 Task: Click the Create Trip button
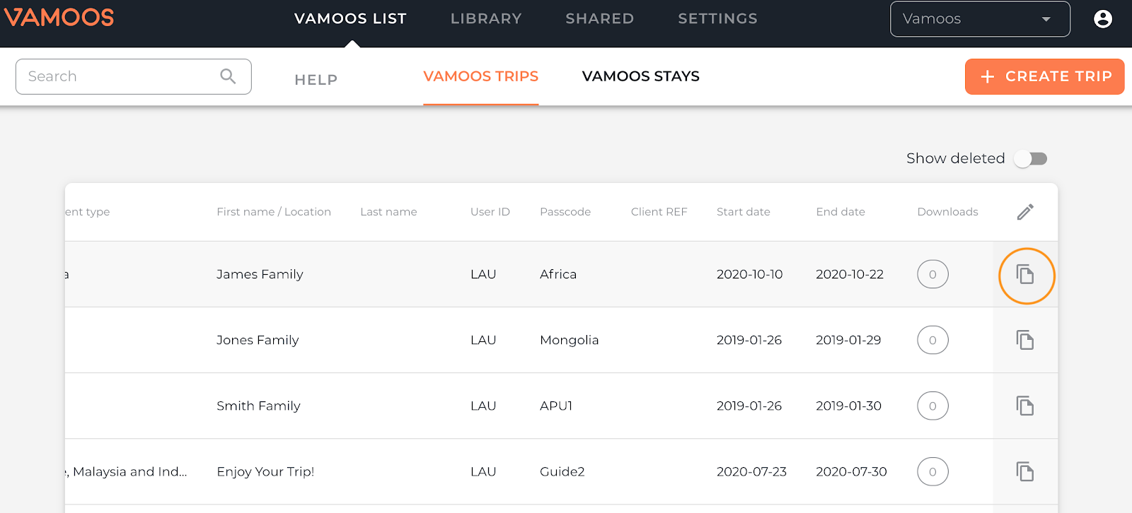pyautogui.click(x=1044, y=76)
